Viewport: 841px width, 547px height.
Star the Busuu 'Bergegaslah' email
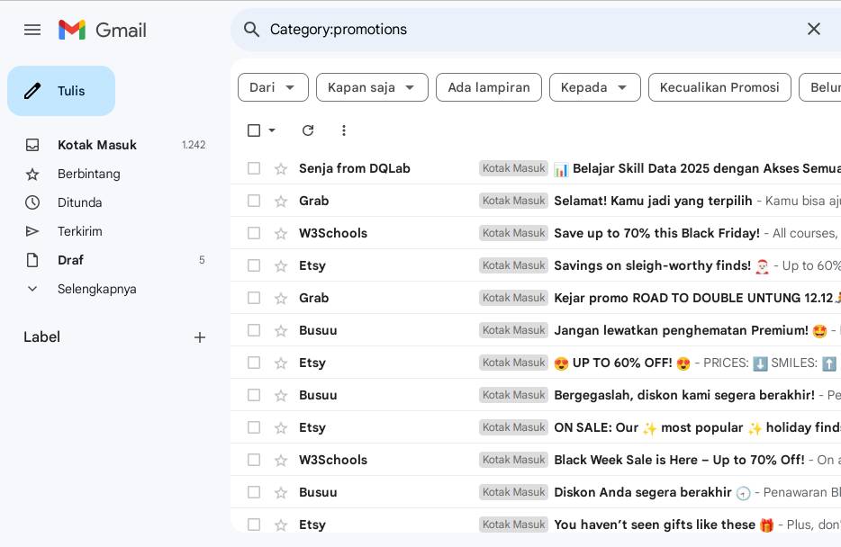coord(281,395)
